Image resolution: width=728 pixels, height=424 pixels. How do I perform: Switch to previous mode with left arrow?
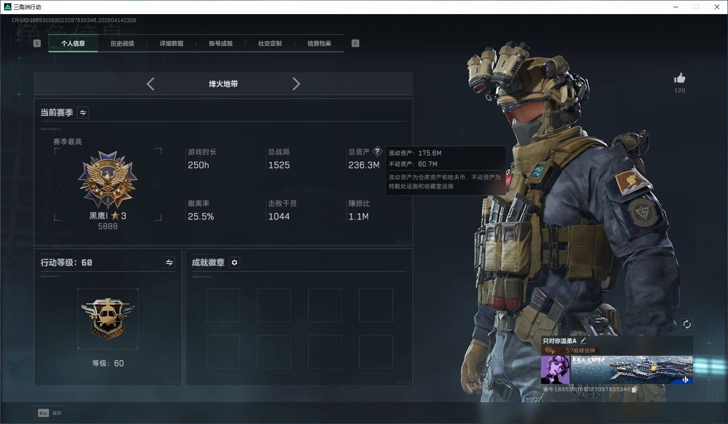tap(150, 84)
